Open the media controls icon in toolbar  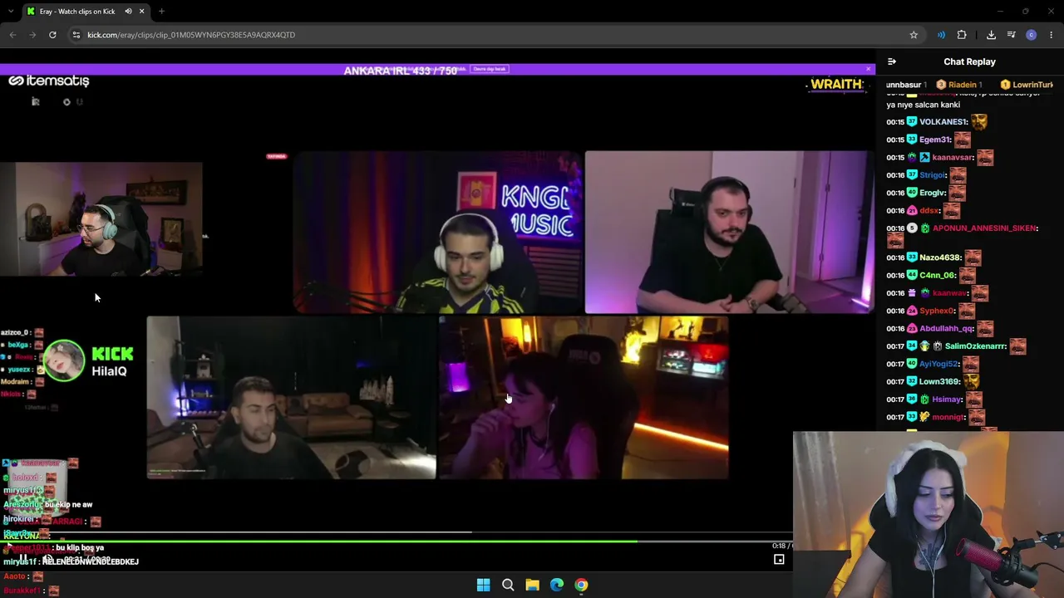1011,35
